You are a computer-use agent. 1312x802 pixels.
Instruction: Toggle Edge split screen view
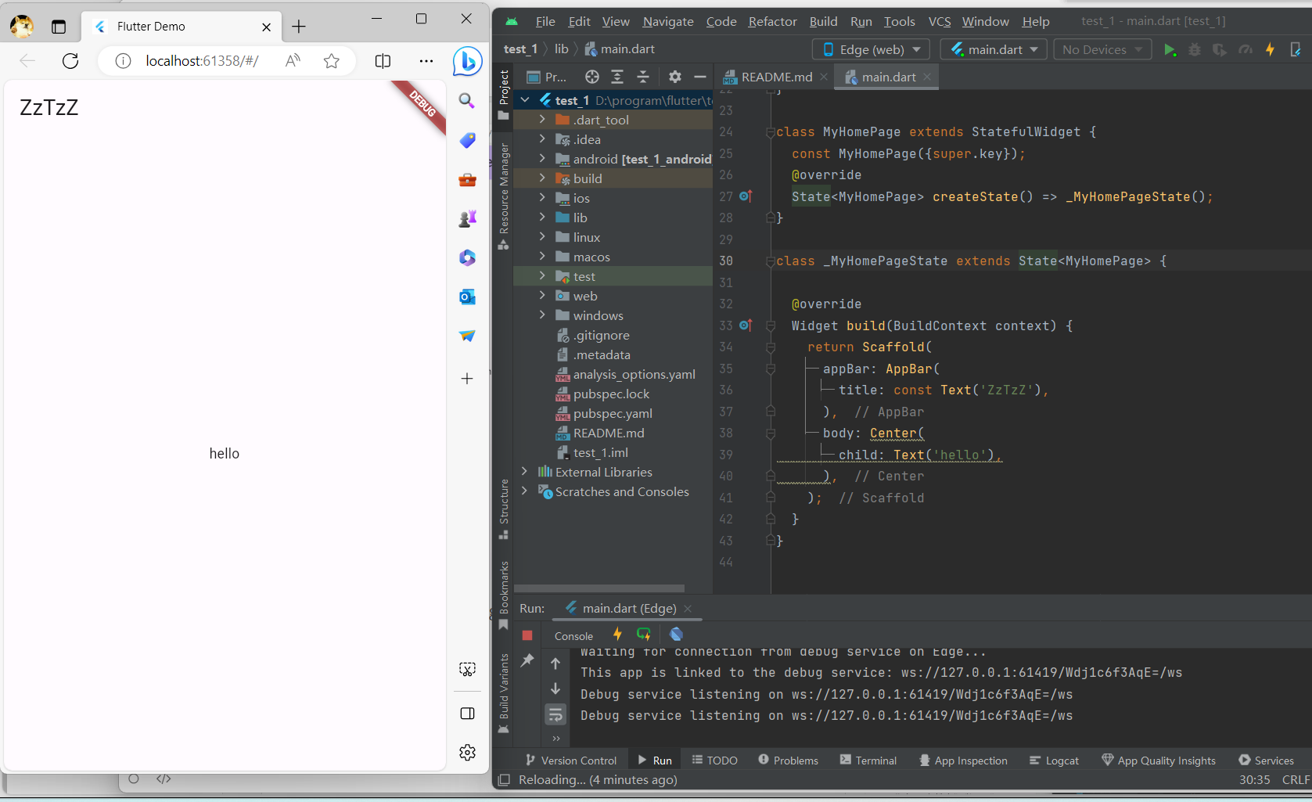pyautogui.click(x=383, y=61)
